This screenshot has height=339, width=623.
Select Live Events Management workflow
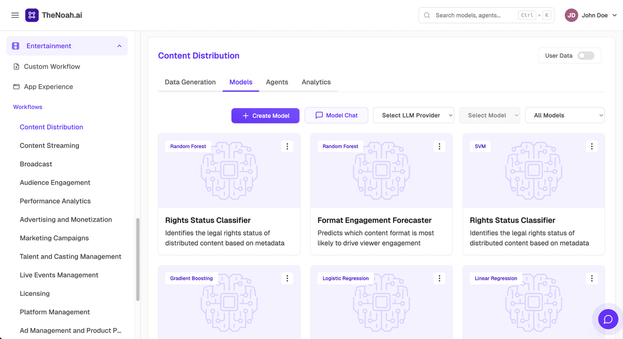tap(59, 275)
